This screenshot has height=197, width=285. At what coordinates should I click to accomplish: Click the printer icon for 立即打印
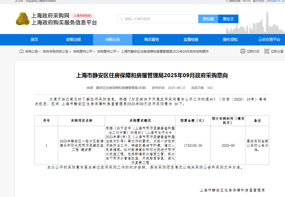coord(243,51)
